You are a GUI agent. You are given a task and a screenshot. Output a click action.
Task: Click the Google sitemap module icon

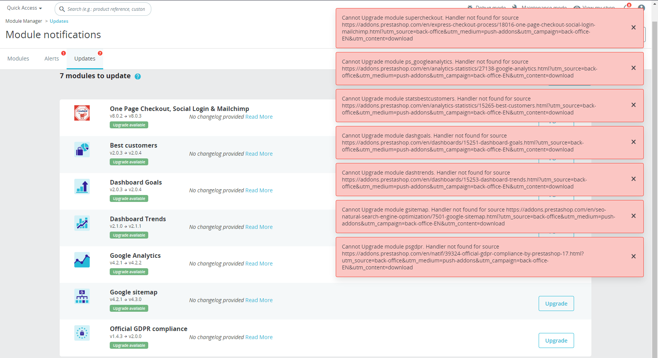pyautogui.click(x=82, y=296)
